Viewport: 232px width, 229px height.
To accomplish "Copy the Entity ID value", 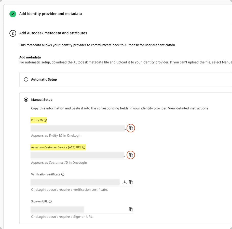I will (x=131, y=128).
